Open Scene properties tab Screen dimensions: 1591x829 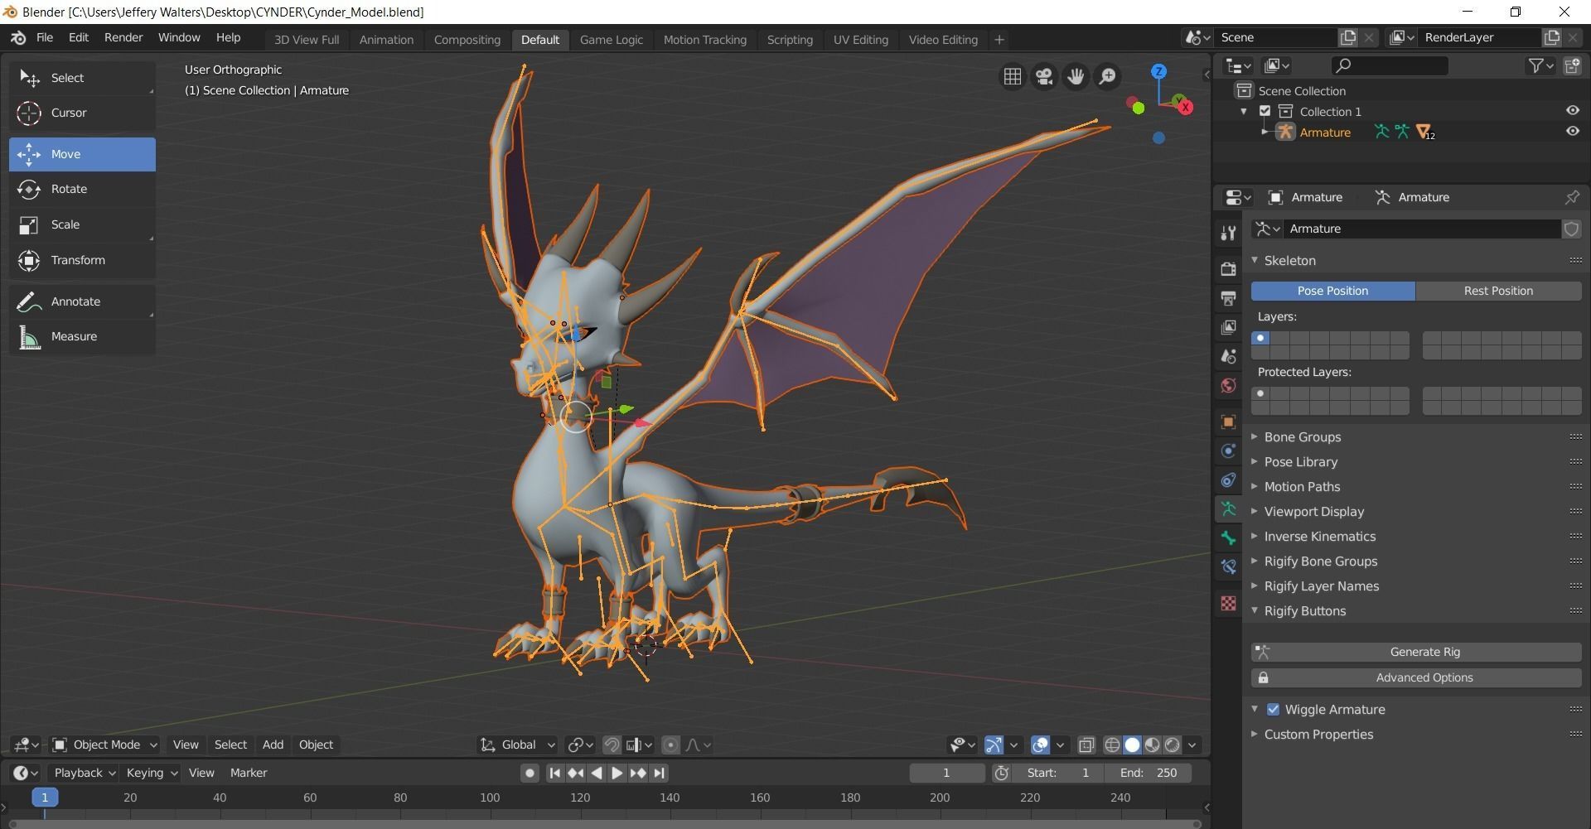pyautogui.click(x=1228, y=356)
